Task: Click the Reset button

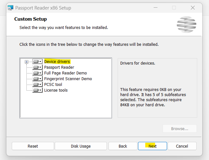Action: click(33, 146)
